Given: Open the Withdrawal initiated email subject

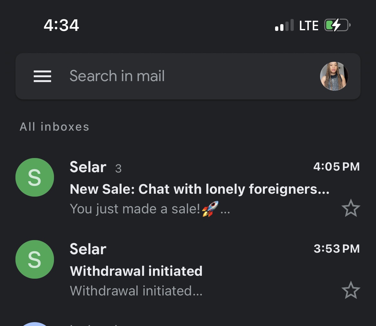Looking at the screenshot, I should (136, 271).
